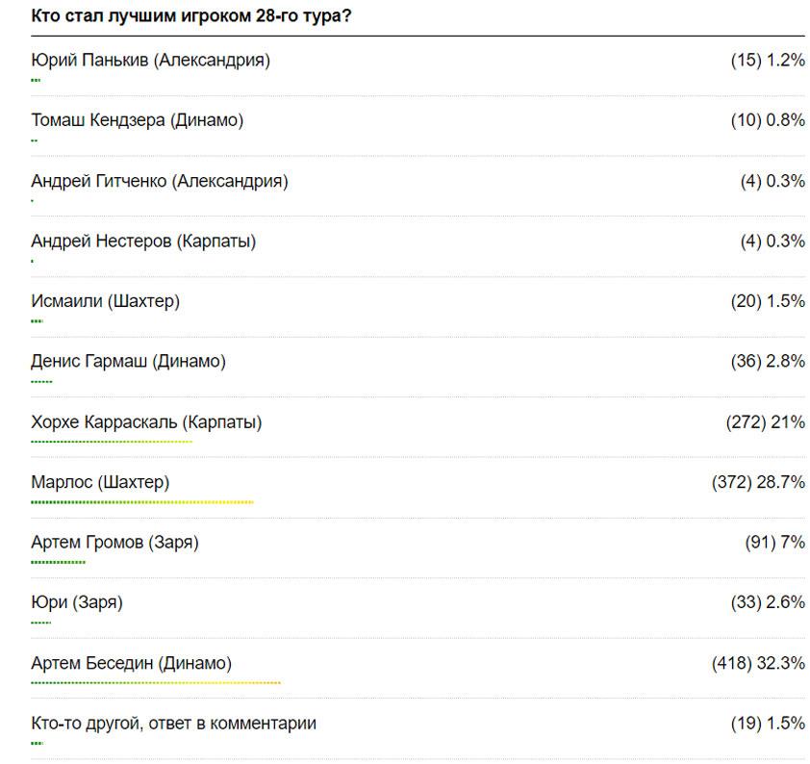Click the progress bar under Марлос (Шахтер)
The image size is (810, 764).
pyautogui.click(x=141, y=501)
